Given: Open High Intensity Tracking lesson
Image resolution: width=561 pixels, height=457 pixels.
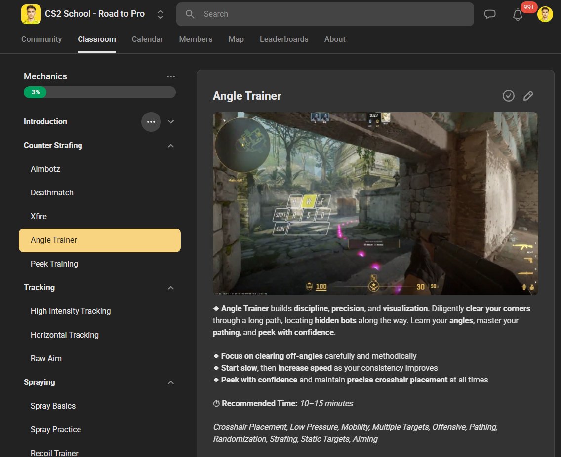Looking at the screenshot, I should (99, 311).
